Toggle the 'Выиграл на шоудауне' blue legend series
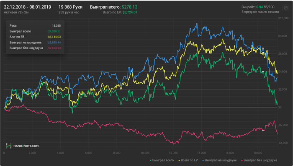The width and height of the screenshot is (293, 166). point(219,160)
